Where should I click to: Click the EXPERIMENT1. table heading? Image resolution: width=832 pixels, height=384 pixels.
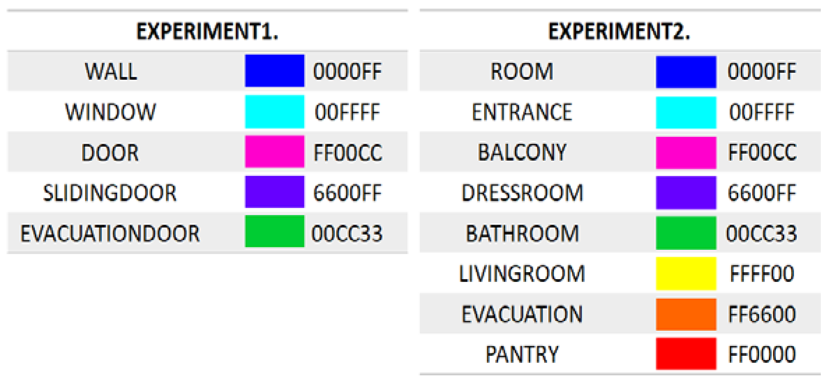point(207,31)
